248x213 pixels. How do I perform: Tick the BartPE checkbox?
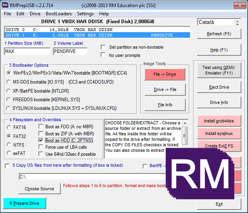[x=145, y=166]
